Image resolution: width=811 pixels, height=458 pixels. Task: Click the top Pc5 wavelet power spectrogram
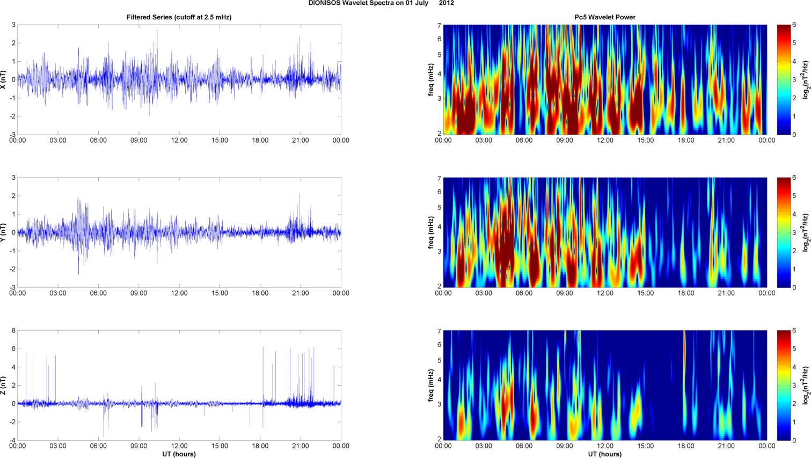(605, 79)
